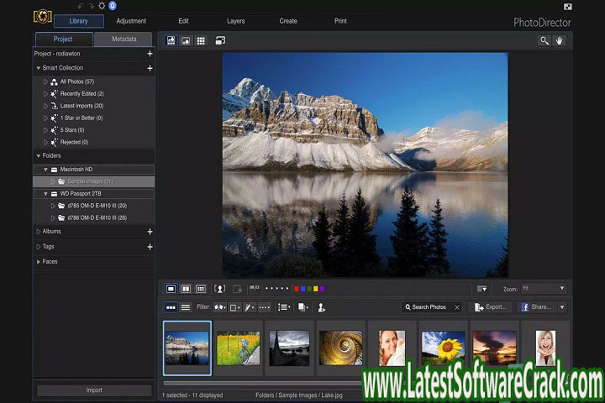Image resolution: width=605 pixels, height=403 pixels.
Task: Open the Layers tab
Action: [x=236, y=21]
